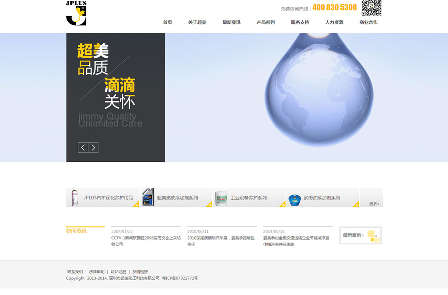Click the 更多> link in product row
Image resolution: width=448 pixels, height=295 pixels.
(x=374, y=203)
